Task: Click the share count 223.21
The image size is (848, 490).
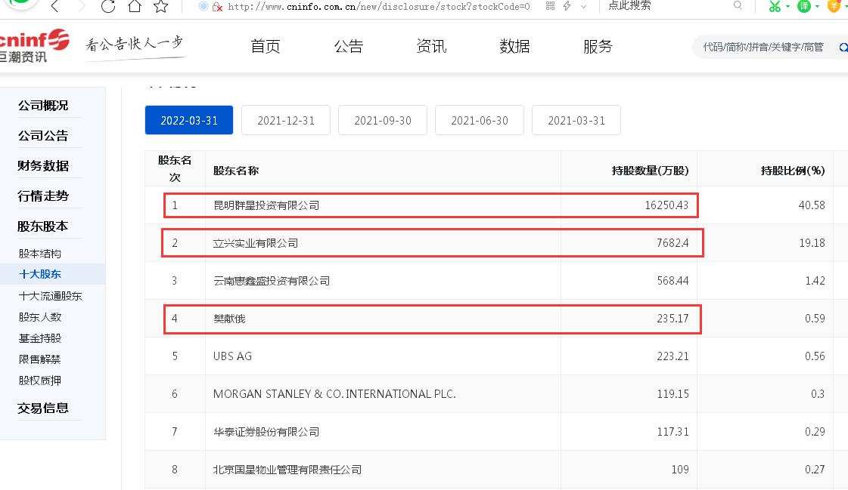Action: [672, 356]
